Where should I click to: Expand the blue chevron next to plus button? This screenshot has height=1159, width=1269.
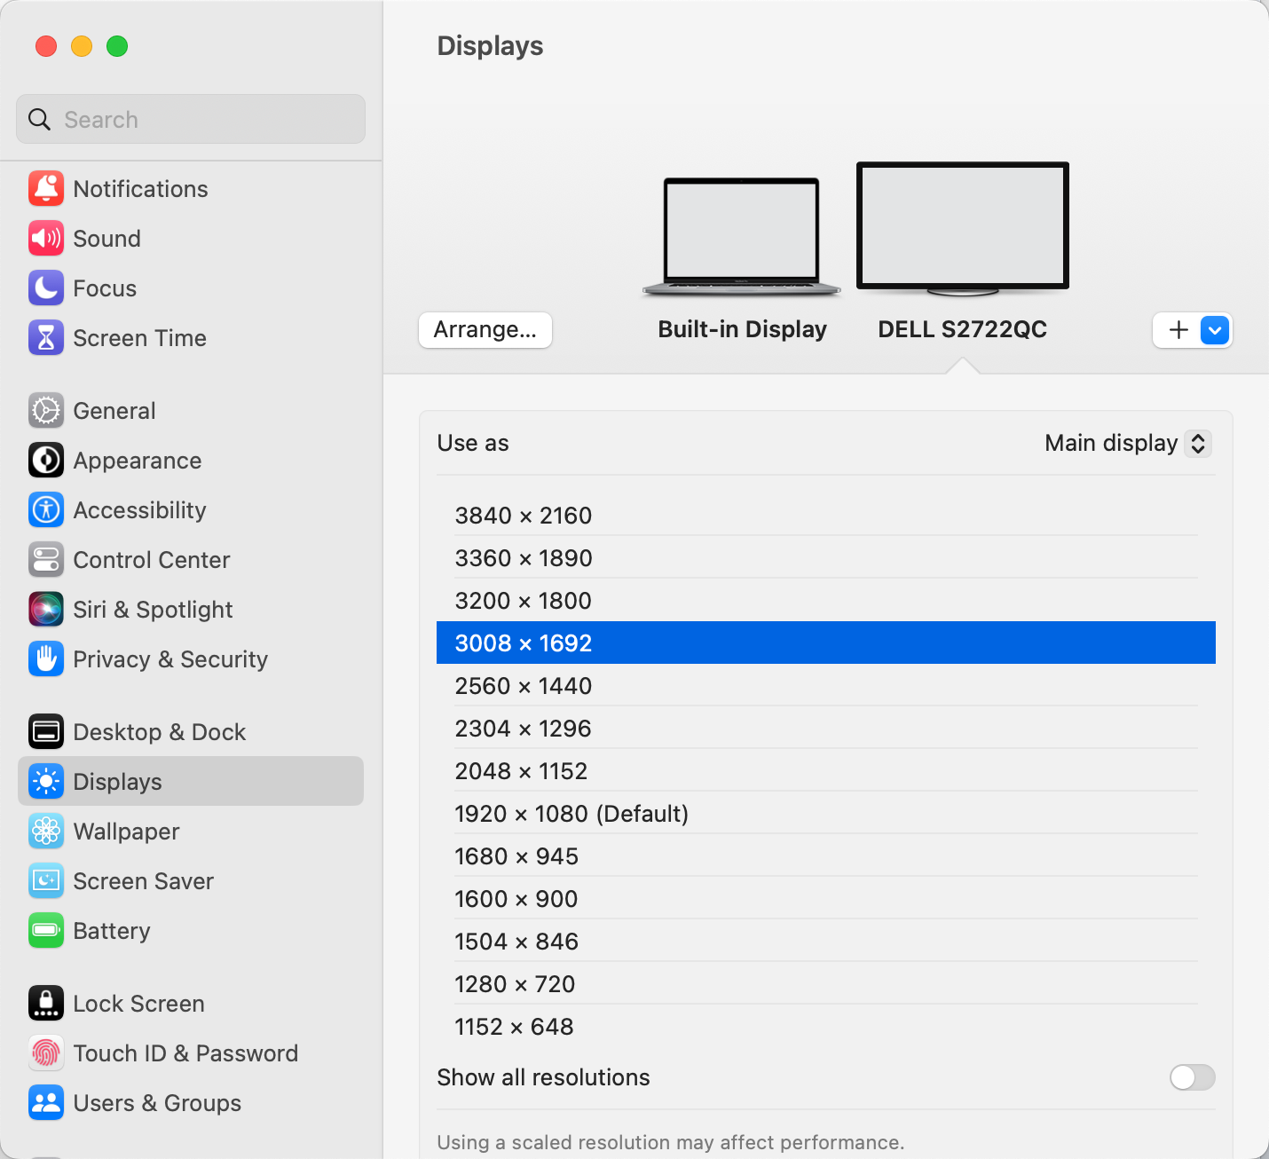tap(1215, 330)
